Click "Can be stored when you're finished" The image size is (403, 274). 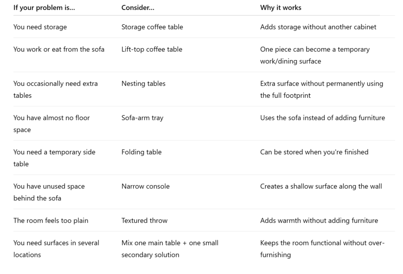314,152
